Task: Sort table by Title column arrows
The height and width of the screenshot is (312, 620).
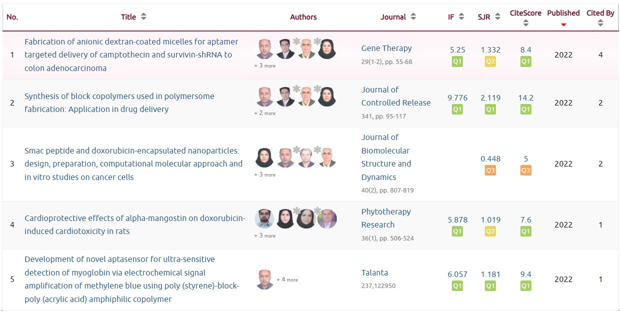Action: coord(144,17)
